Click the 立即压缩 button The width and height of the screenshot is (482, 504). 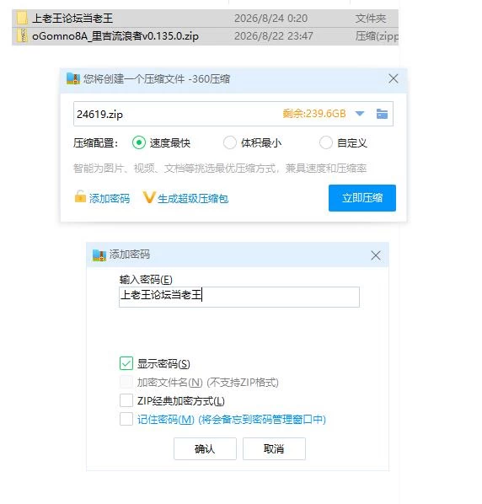[x=362, y=198]
